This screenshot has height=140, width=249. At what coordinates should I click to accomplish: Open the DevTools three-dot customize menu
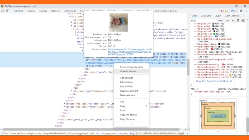click(246, 11)
